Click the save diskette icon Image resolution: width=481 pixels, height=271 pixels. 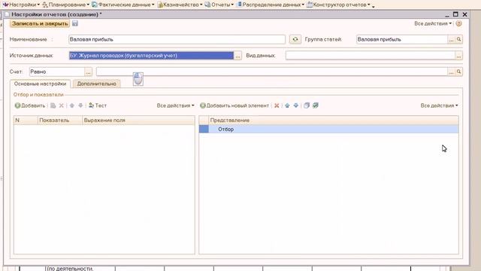[75, 23]
